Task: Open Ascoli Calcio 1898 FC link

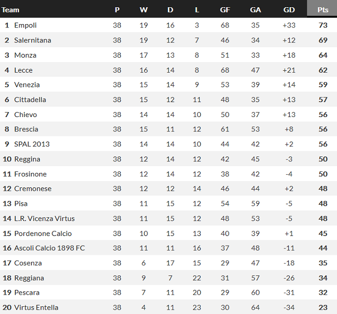Action: point(50,248)
